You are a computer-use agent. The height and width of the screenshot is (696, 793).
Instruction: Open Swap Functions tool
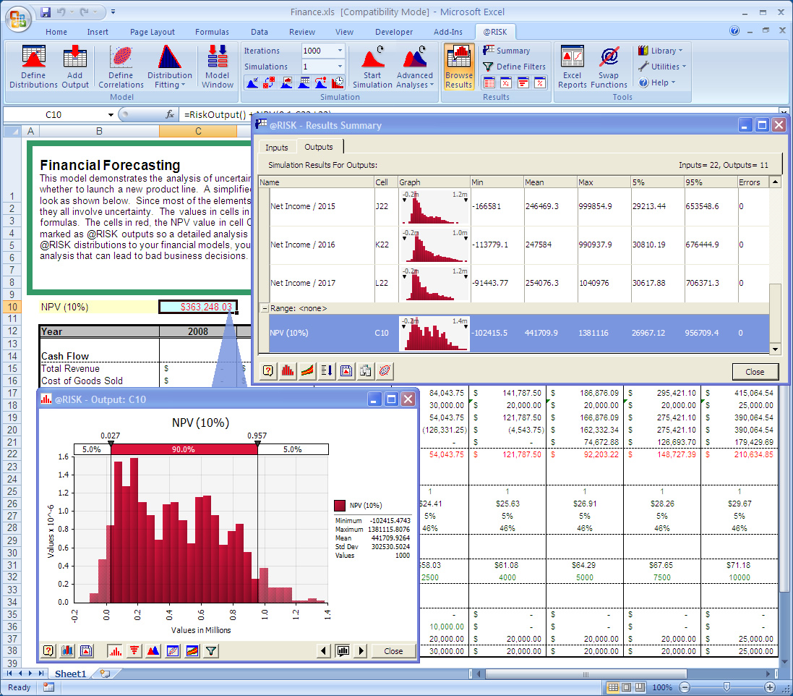point(609,67)
